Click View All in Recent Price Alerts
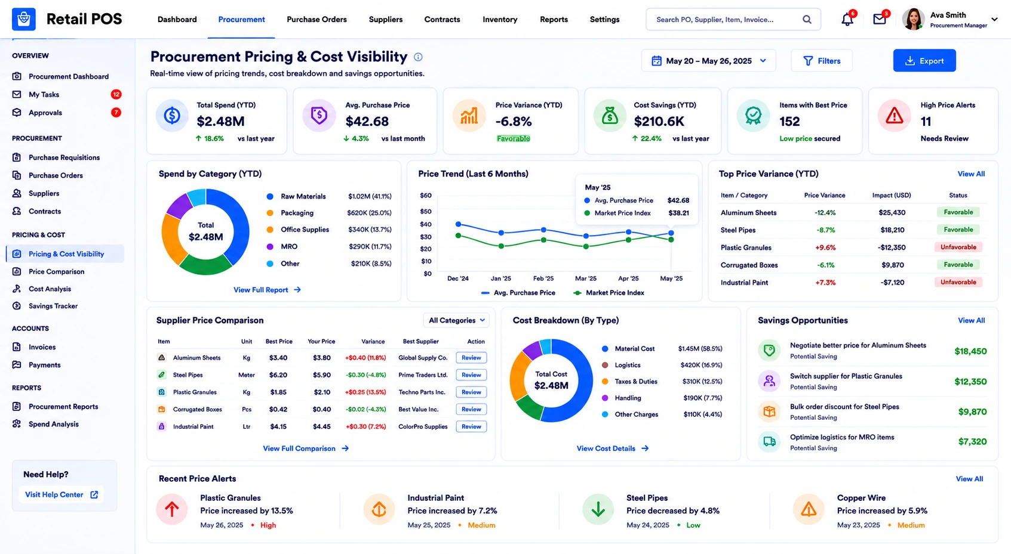This screenshot has height=554, width=1011. [x=969, y=479]
